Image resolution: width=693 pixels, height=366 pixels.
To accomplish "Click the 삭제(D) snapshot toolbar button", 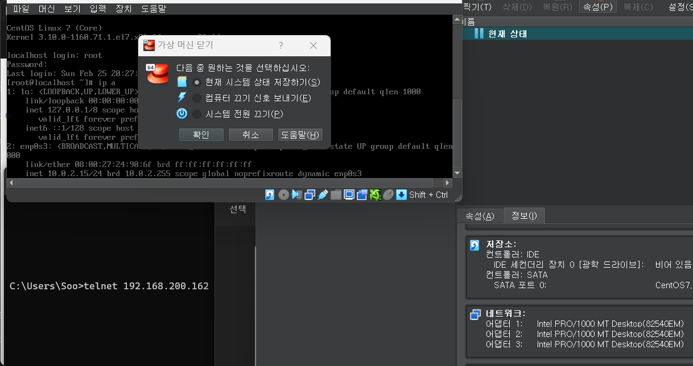I will point(517,7).
